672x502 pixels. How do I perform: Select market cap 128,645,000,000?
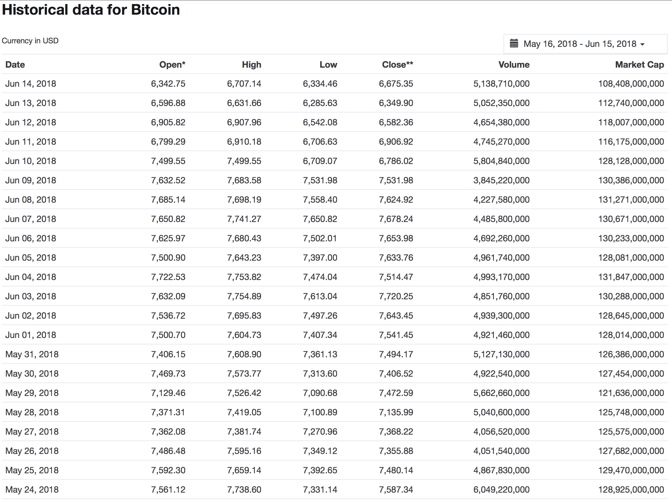click(631, 315)
